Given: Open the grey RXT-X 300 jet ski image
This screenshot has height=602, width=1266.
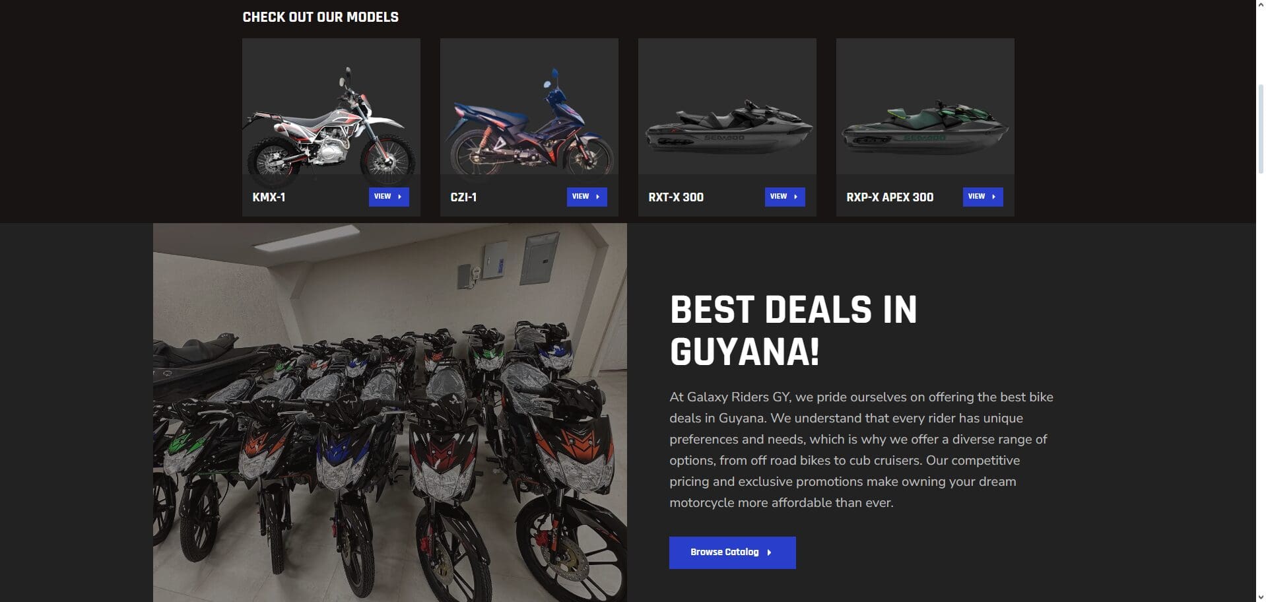Looking at the screenshot, I should point(727,107).
